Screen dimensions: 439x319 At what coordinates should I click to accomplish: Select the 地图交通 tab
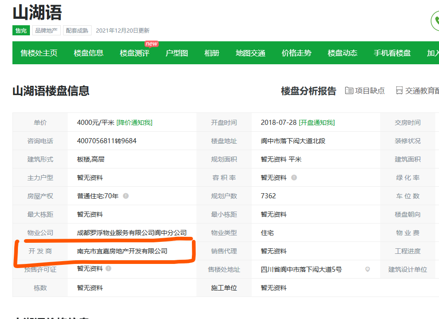click(250, 53)
